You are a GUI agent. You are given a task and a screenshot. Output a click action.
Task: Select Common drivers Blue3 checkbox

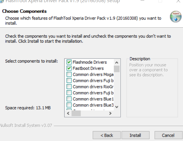[69, 105]
